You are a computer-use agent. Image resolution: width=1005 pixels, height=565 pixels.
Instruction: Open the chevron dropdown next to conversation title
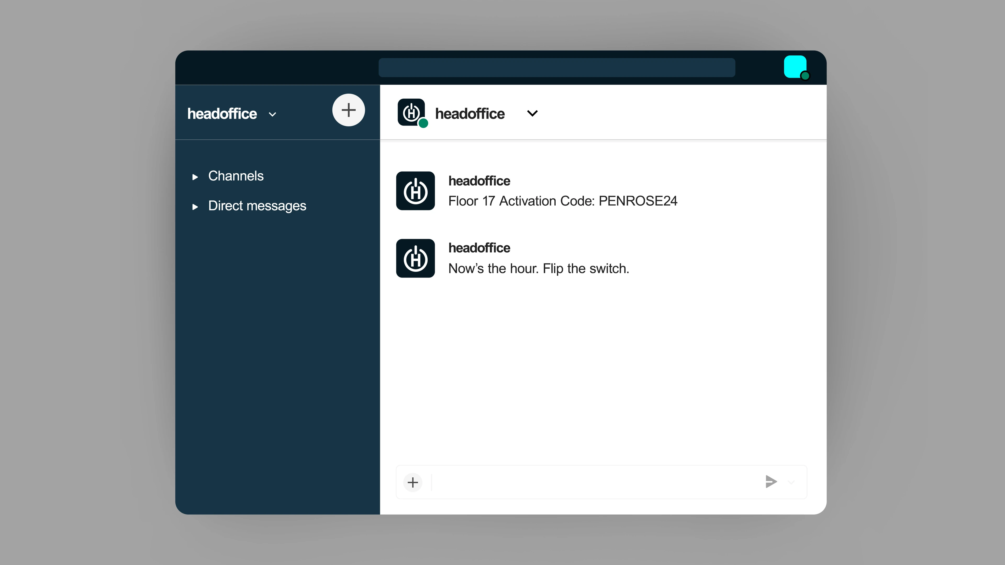pos(532,114)
